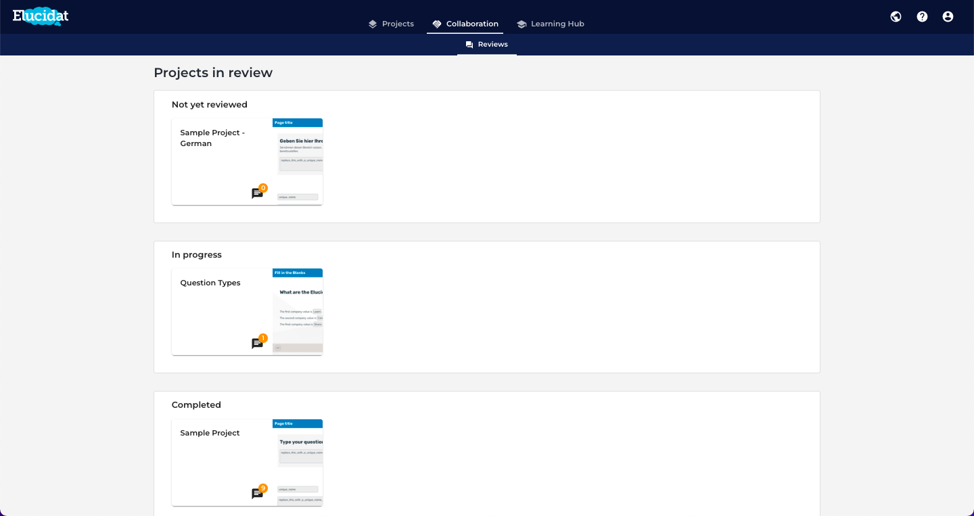This screenshot has width=974, height=516.
Task: Click the Projects tab layers icon
Action: click(x=373, y=24)
